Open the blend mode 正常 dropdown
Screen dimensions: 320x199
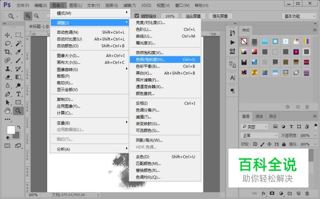(259, 135)
